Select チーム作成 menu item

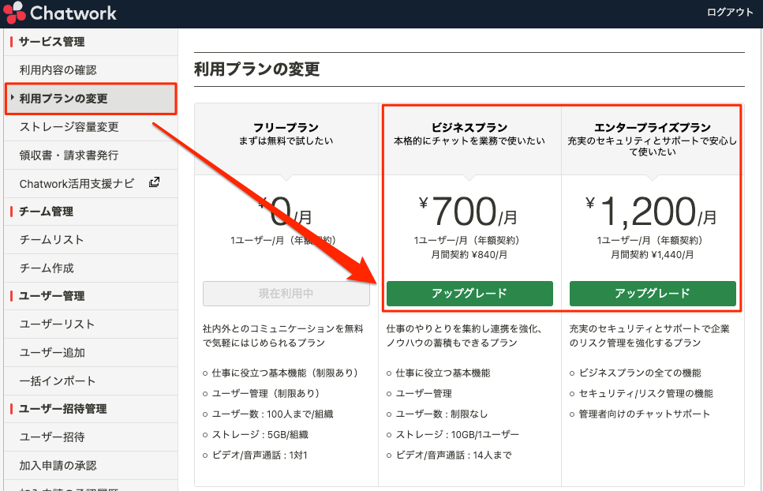point(91,268)
